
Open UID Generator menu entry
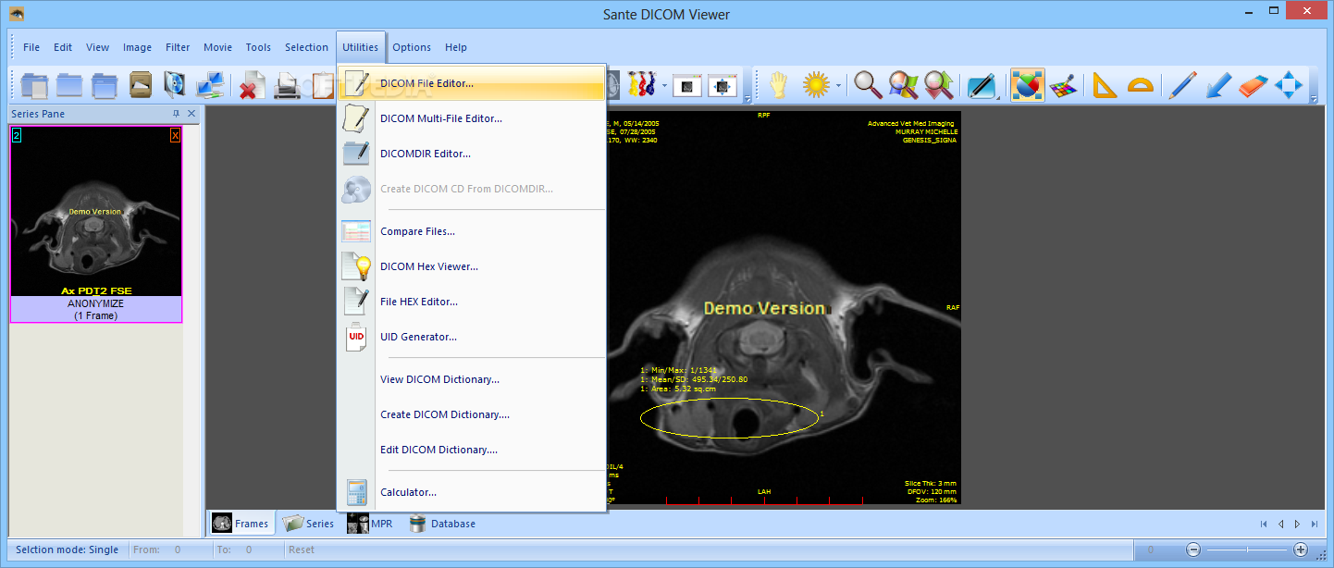[472, 337]
